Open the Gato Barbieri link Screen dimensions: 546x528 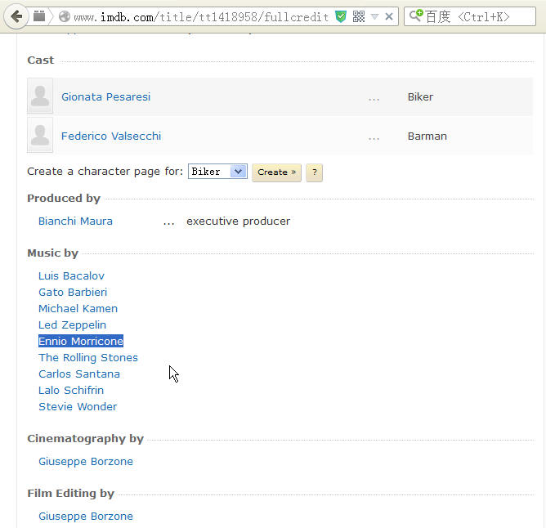(73, 293)
